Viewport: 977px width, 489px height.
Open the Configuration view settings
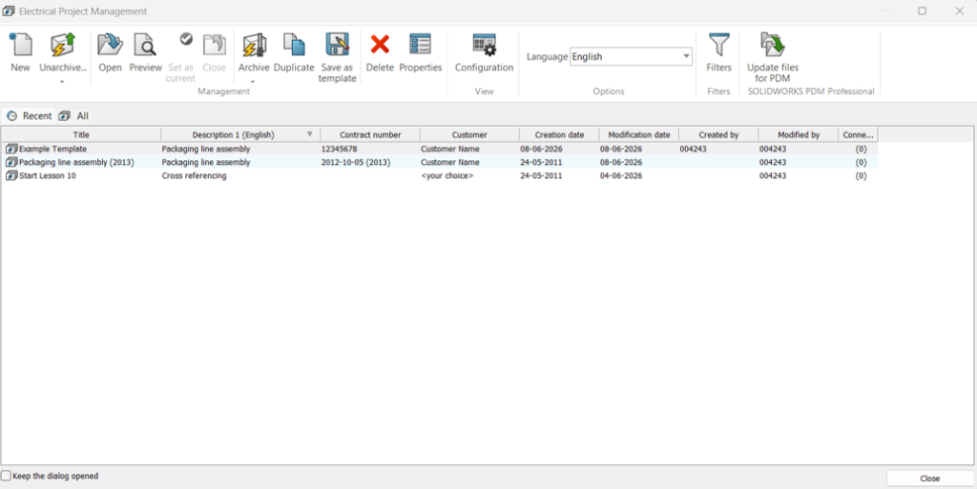tap(484, 52)
